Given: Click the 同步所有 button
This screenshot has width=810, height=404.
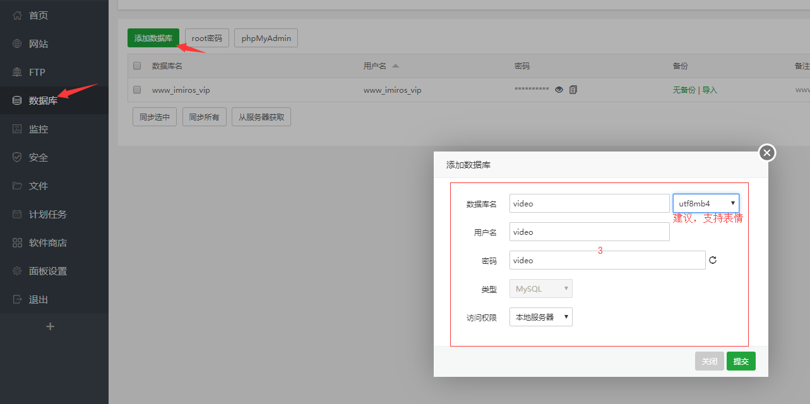Looking at the screenshot, I should click(x=205, y=117).
